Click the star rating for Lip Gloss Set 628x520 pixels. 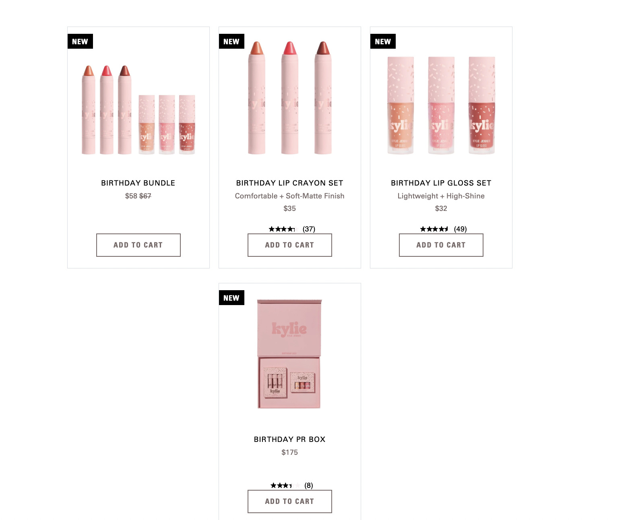(x=434, y=229)
